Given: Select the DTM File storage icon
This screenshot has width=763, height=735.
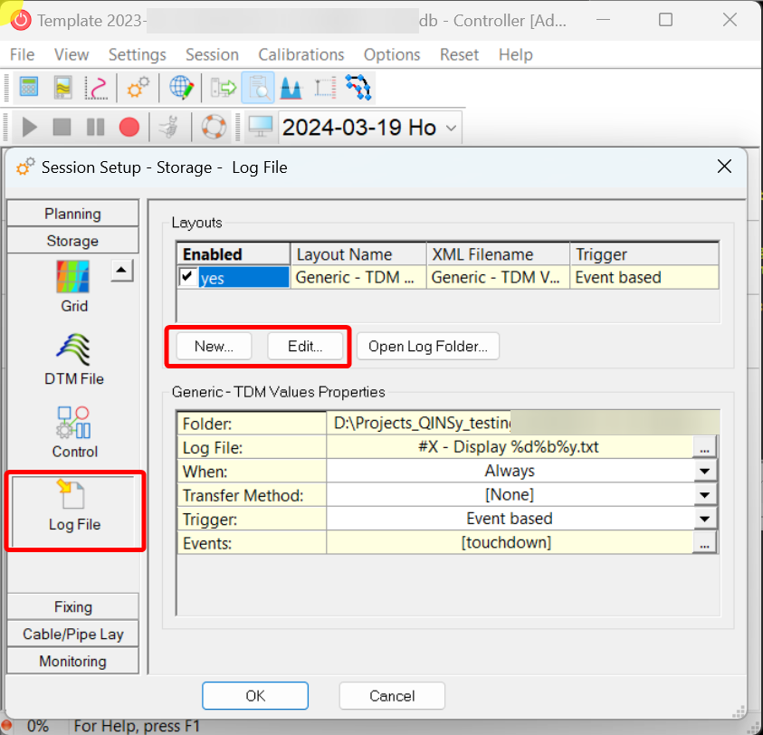Looking at the screenshot, I should (x=74, y=359).
